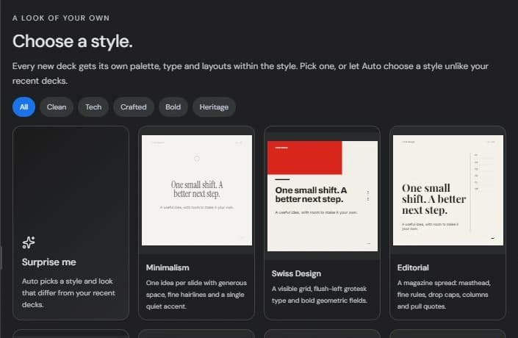Click the Swiss Design style title
The height and width of the screenshot is (338, 518).
(296, 273)
